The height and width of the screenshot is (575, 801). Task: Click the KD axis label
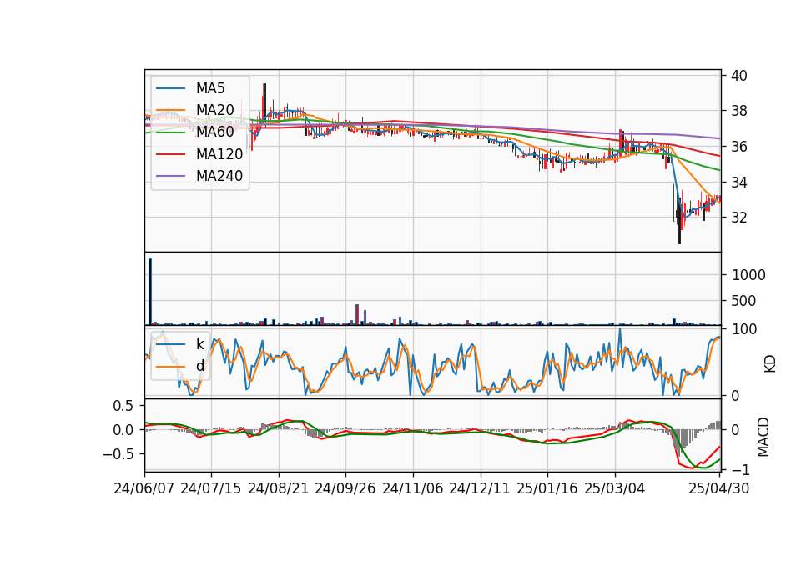(770, 364)
